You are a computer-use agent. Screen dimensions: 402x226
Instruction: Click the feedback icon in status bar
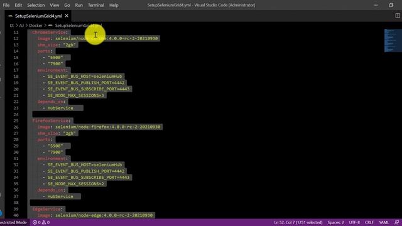coord(396,222)
